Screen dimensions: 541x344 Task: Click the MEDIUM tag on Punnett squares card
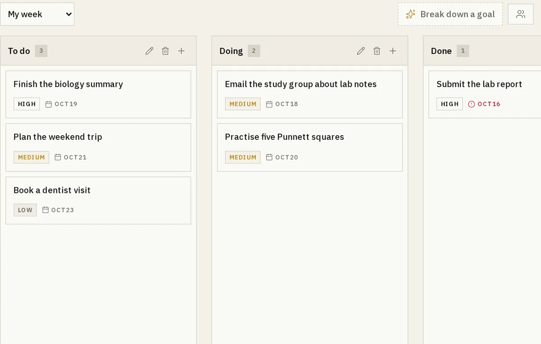click(243, 157)
